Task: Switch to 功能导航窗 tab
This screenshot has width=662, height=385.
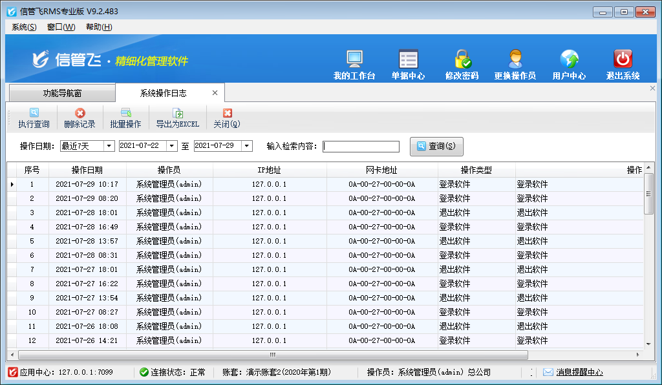Action: click(x=62, y=93)
